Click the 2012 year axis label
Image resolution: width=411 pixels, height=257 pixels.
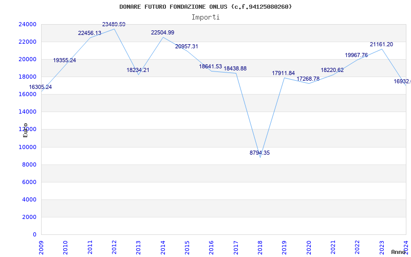click(x=114, y=247)
